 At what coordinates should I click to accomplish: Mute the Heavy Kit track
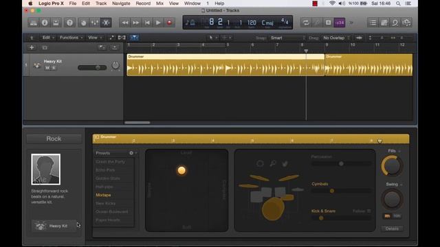(x=47, y=68)
